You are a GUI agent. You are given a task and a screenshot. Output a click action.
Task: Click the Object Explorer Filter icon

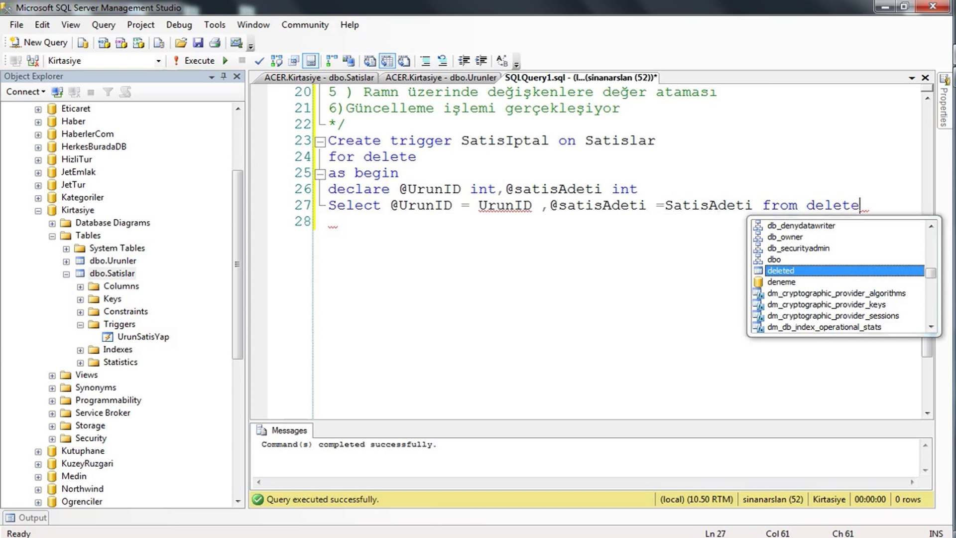[108, 92]
